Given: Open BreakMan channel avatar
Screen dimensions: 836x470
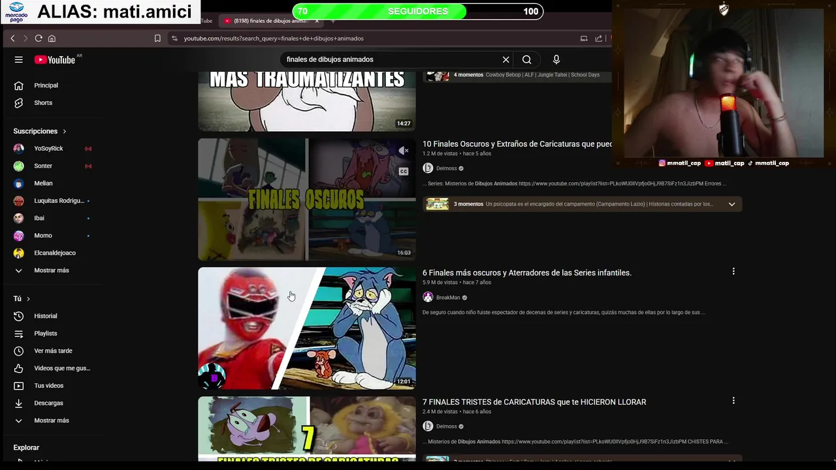Looking at the screenshot, I should pyautogui.click(x=428, y=297).
